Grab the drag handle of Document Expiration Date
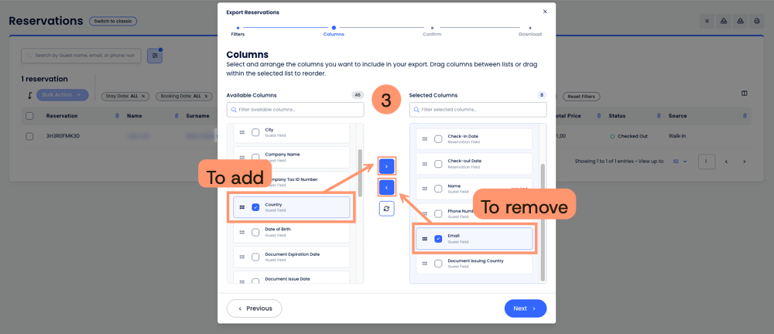Screen dimensions: 774x334 [x=241, y=257]
